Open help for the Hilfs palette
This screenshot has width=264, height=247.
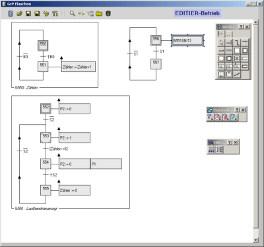(x=230, y=143)
